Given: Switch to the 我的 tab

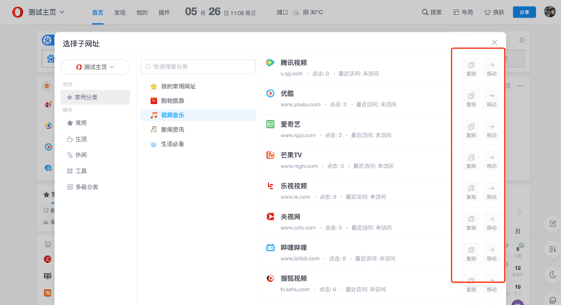Looking at the screenshot, I should click(142, 13).
